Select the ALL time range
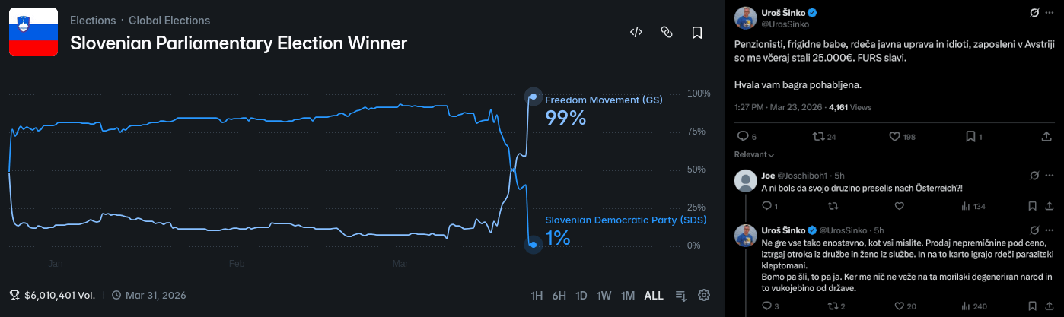The height and width of the screenshot is (317, 1064). click(654, 296)
